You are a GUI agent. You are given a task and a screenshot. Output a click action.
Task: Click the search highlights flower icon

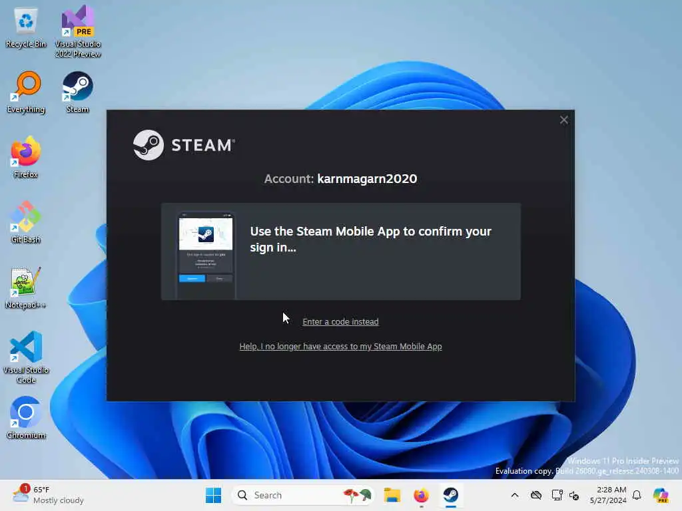pos(357,495)
